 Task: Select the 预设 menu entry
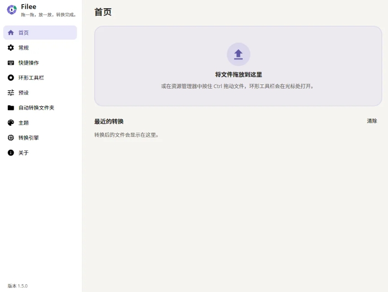point(40,93)
